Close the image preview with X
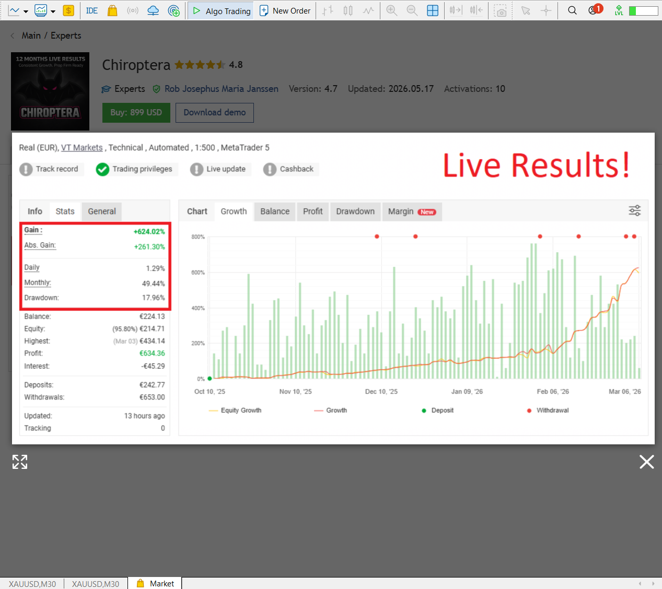Screen dimensions: 662x589 646,462
